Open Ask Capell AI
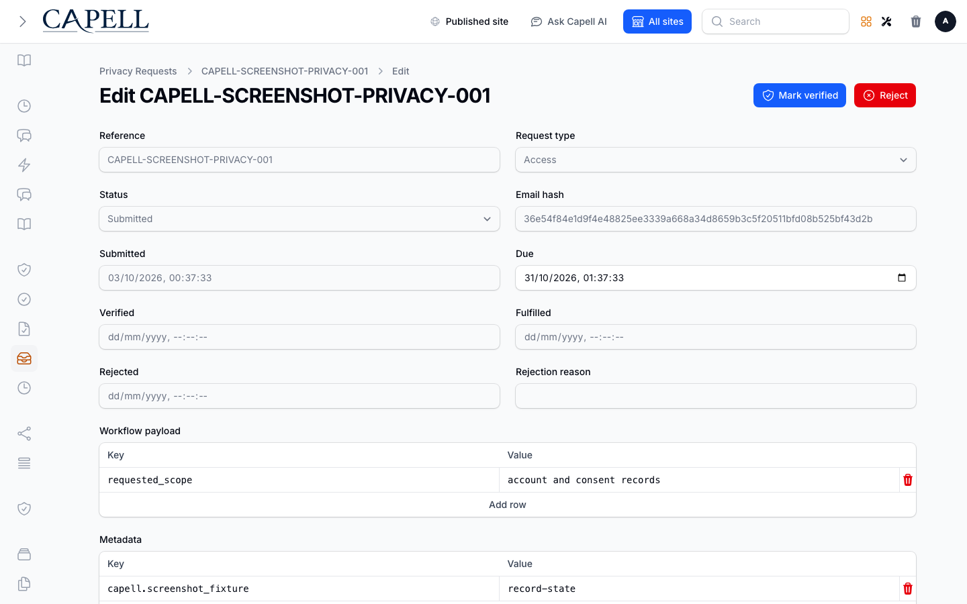 coord(569,21)
